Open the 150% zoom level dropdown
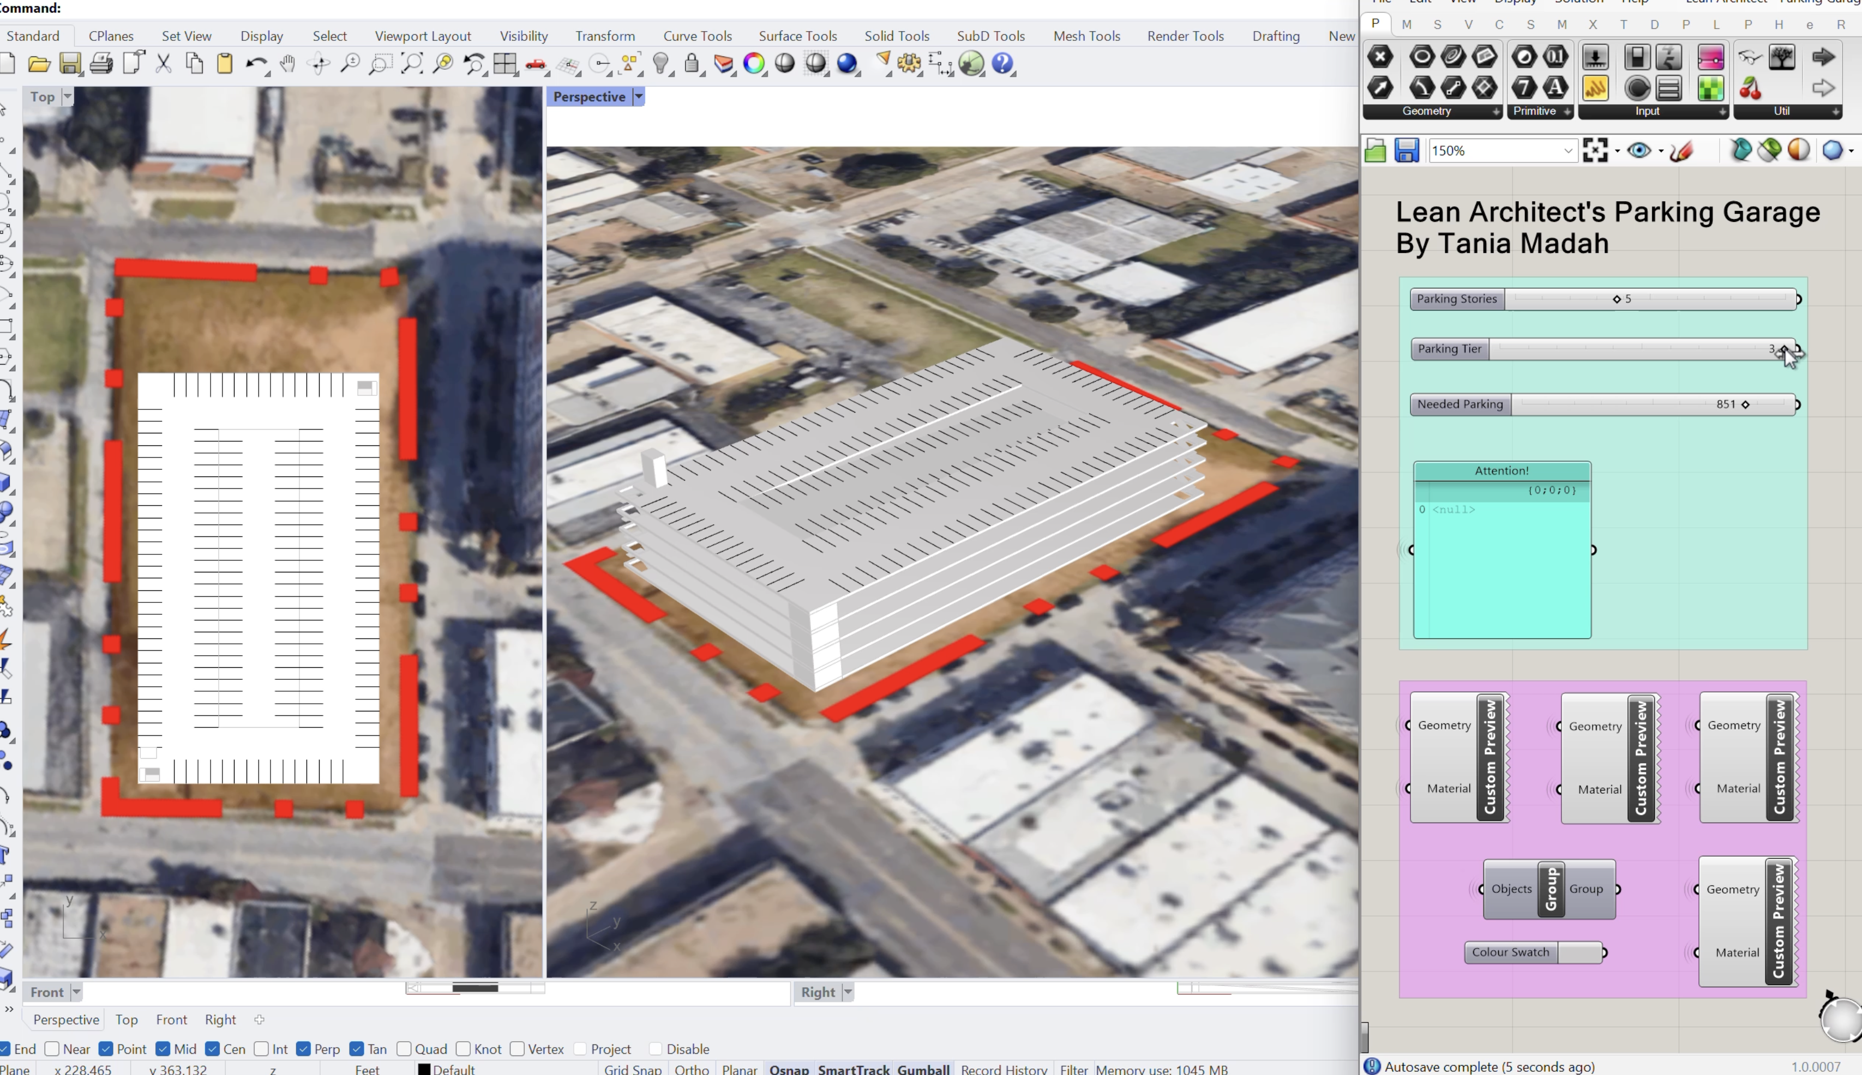The image size is (1862, 1075). point(1567,150)
